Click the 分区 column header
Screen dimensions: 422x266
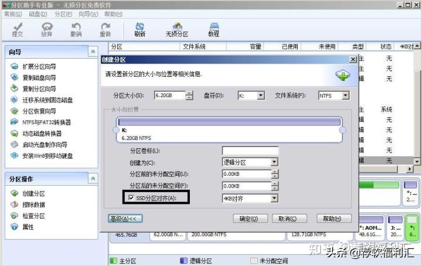pyautogui.click(x=145, y=46)
